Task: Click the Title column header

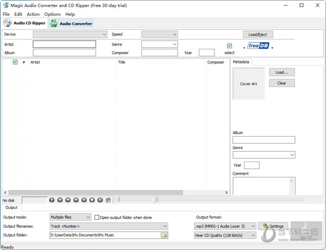Action: 160,62
